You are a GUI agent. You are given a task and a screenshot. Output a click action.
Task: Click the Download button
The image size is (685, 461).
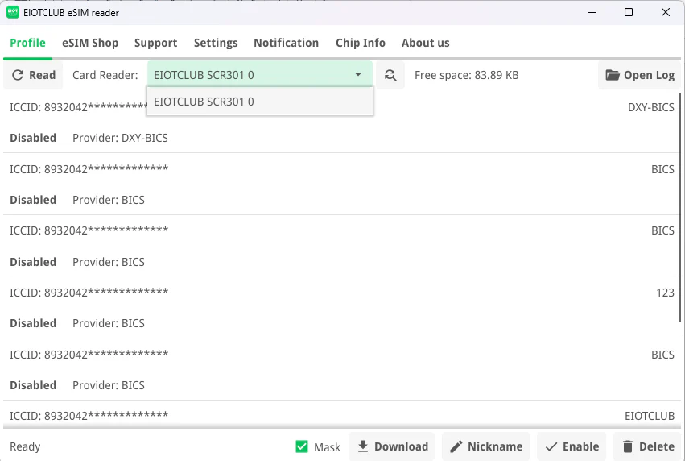tap(392, 446)
